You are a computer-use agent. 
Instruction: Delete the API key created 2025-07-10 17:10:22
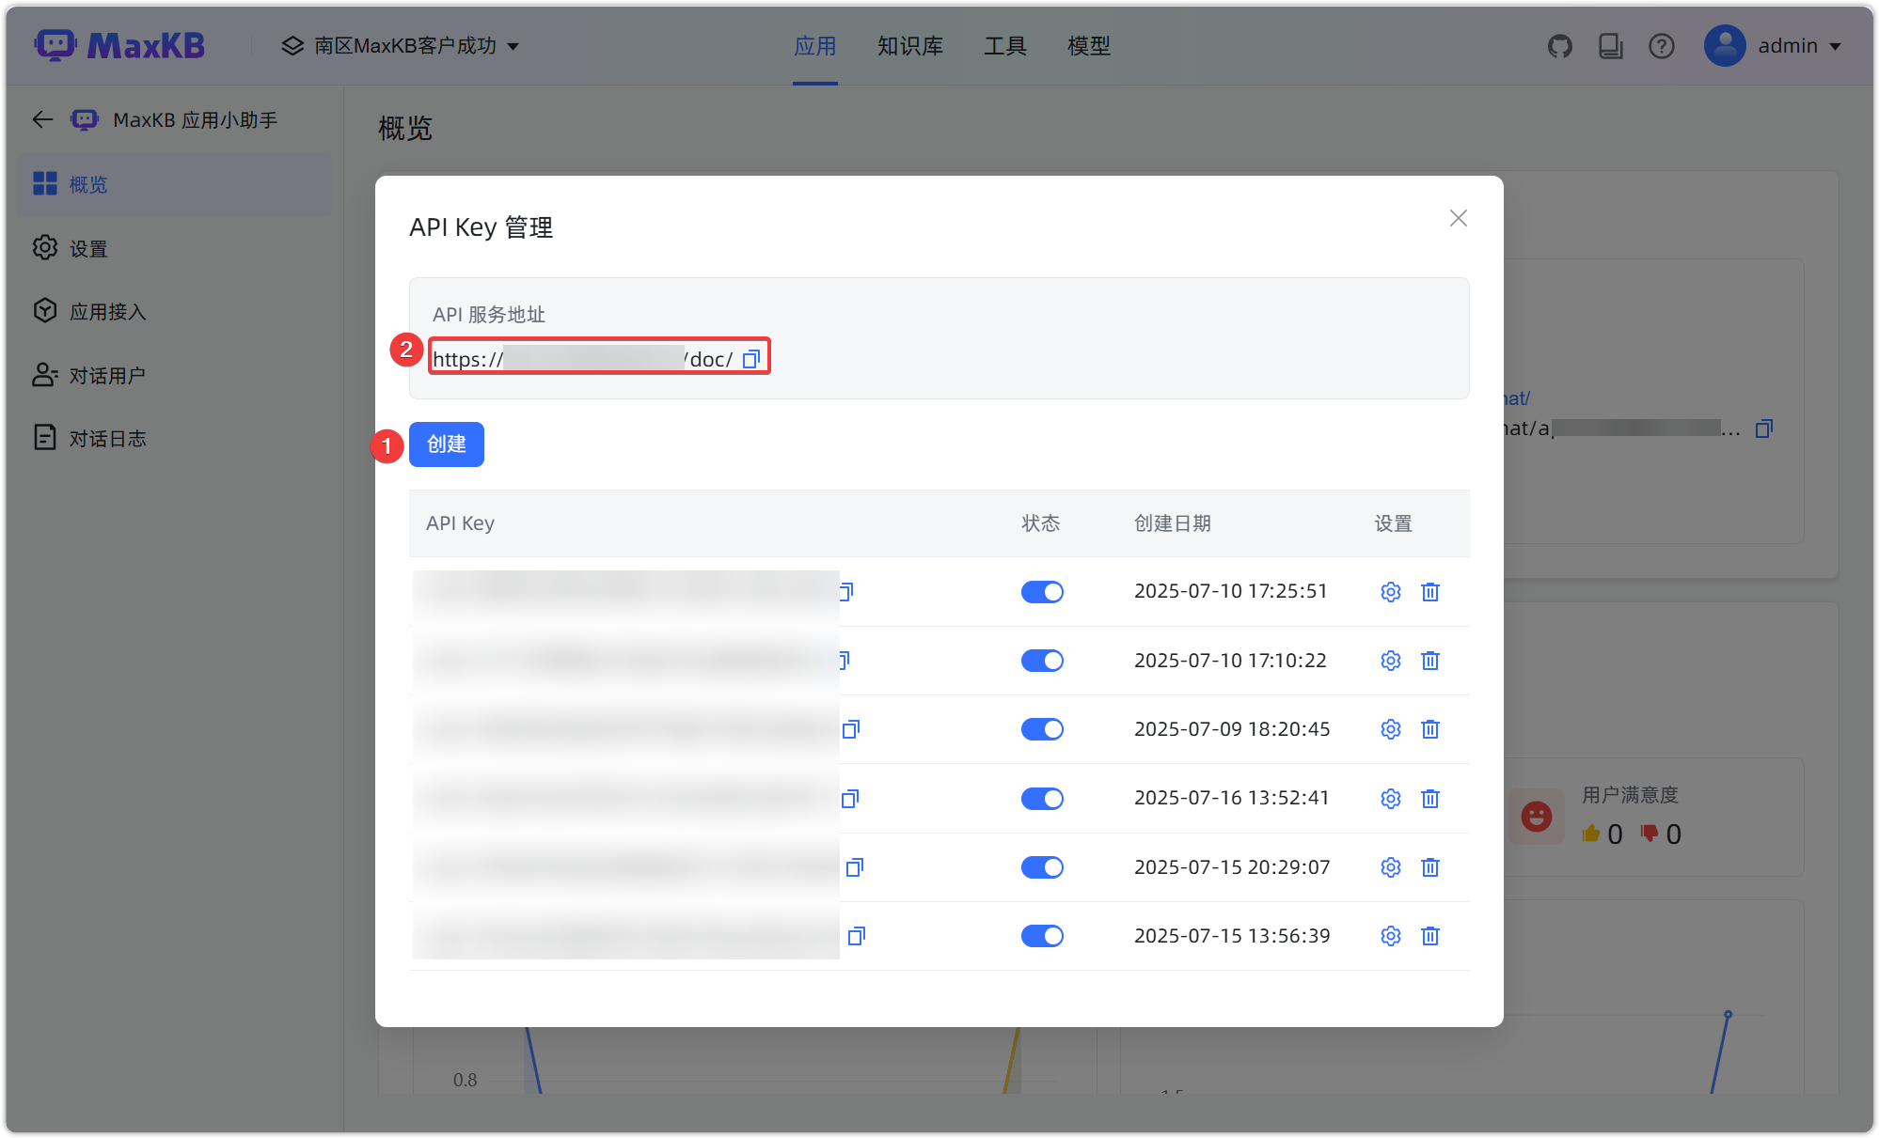tap(1429, 661)
